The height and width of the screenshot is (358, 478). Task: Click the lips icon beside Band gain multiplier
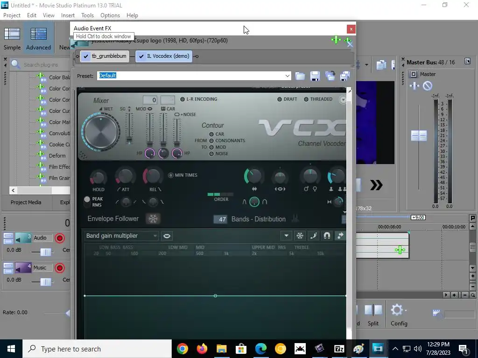point(167,236)
